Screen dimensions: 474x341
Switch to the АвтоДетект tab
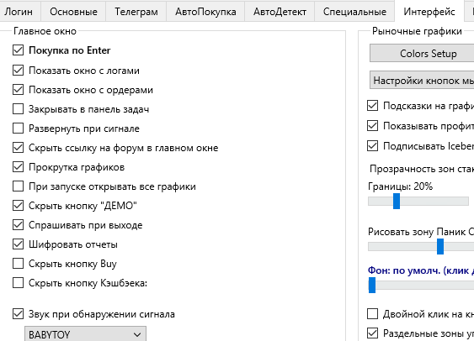pos(280,12)
